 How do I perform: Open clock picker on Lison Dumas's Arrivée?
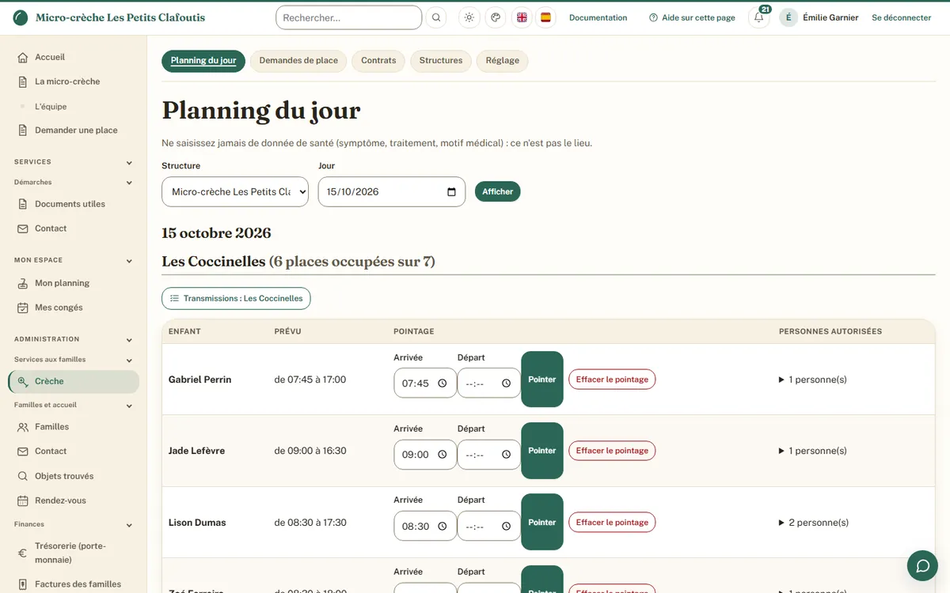(443, 526)
